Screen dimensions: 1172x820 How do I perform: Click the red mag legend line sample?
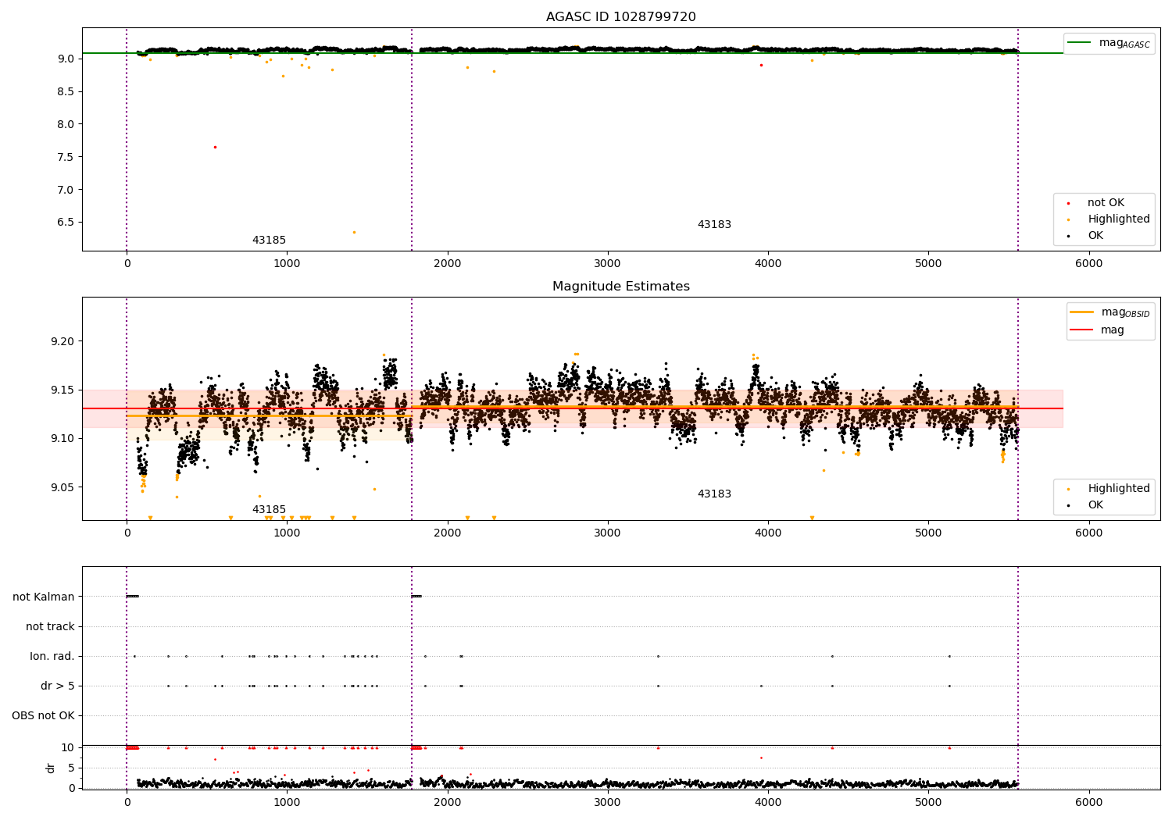[1082, 330]
